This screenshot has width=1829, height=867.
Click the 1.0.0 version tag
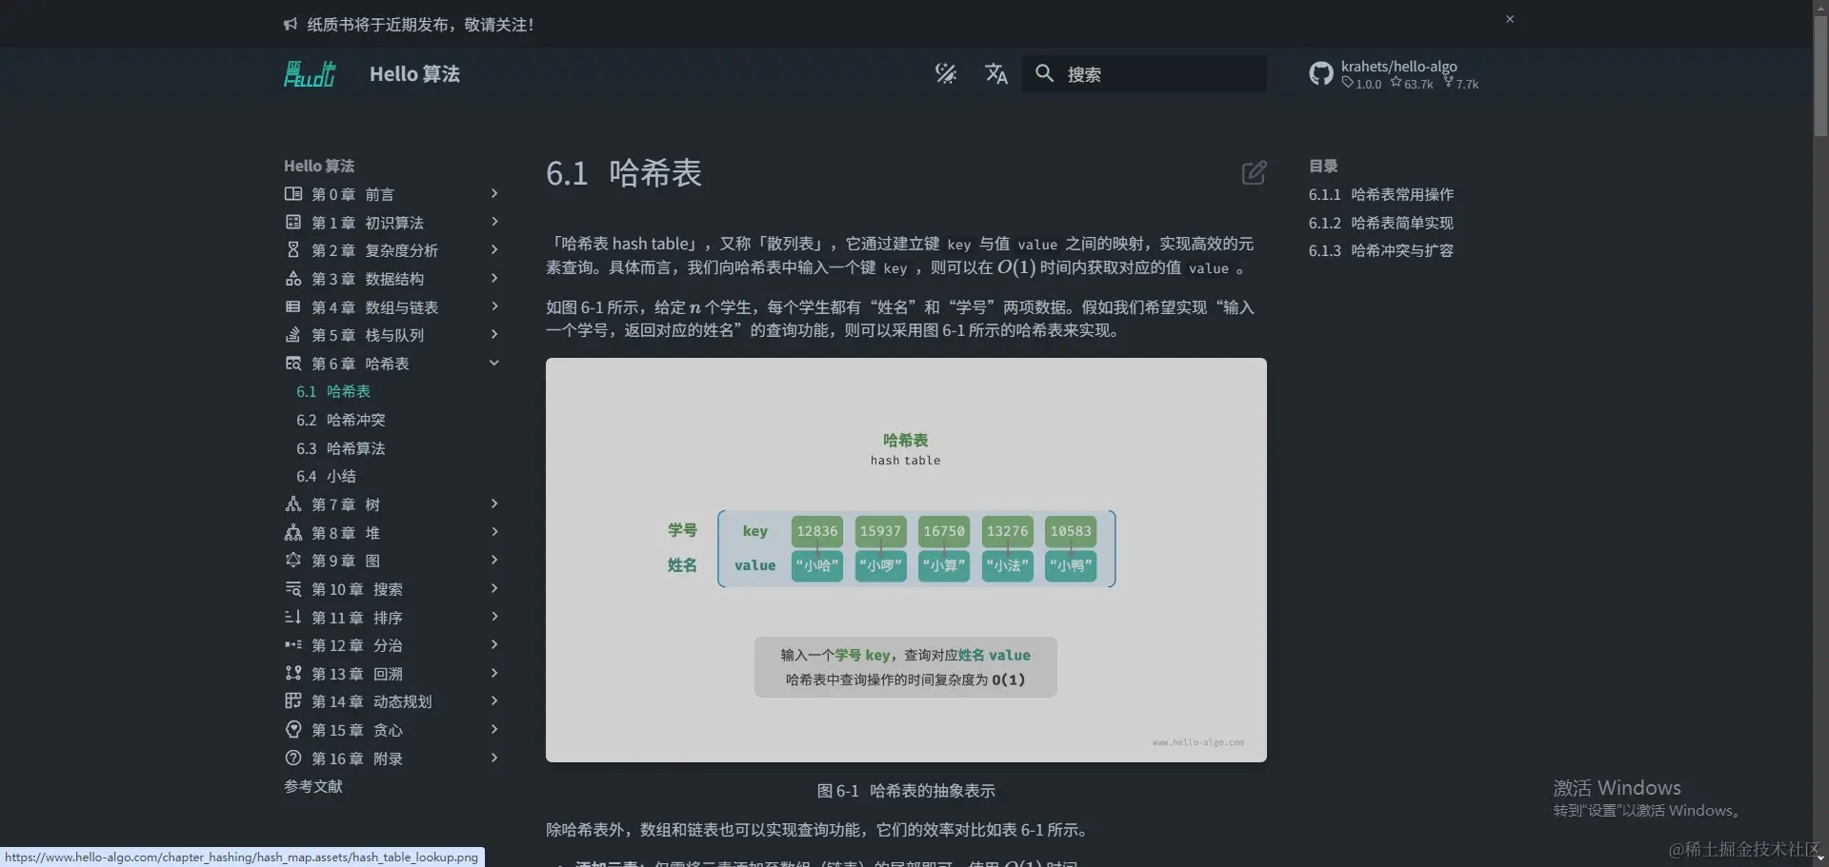1361,84
